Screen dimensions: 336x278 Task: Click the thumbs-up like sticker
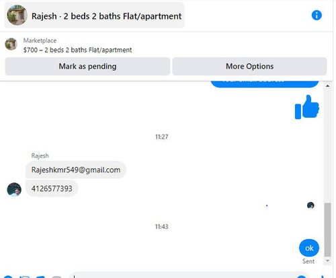(307, 107)
